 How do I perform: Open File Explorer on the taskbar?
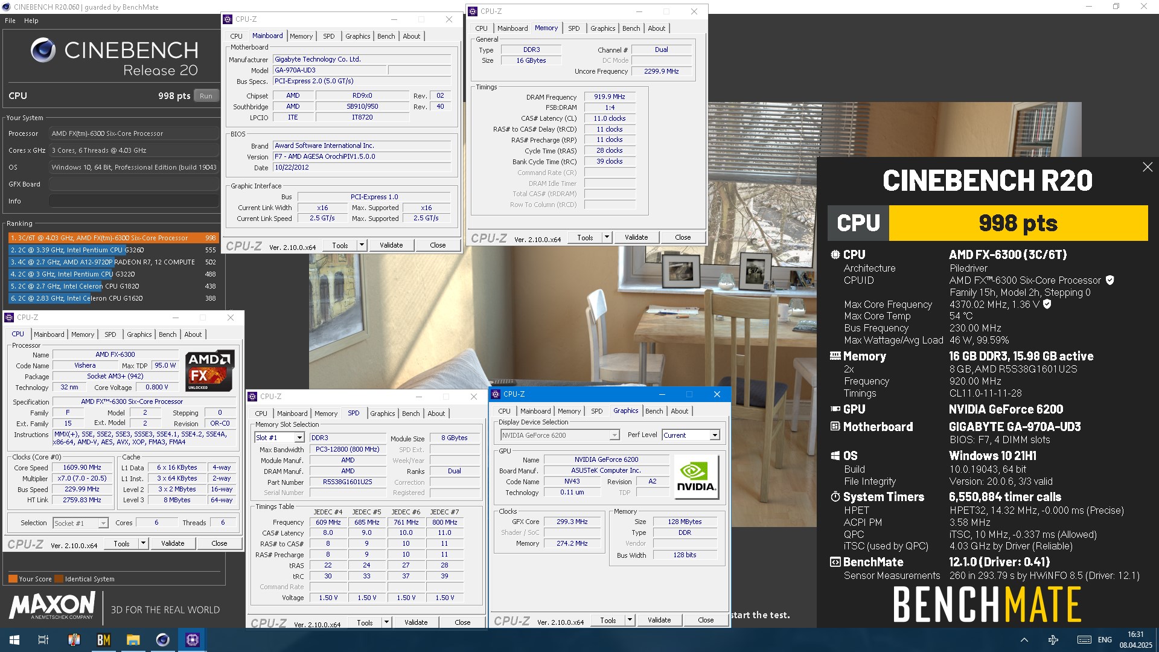(133, 640)
